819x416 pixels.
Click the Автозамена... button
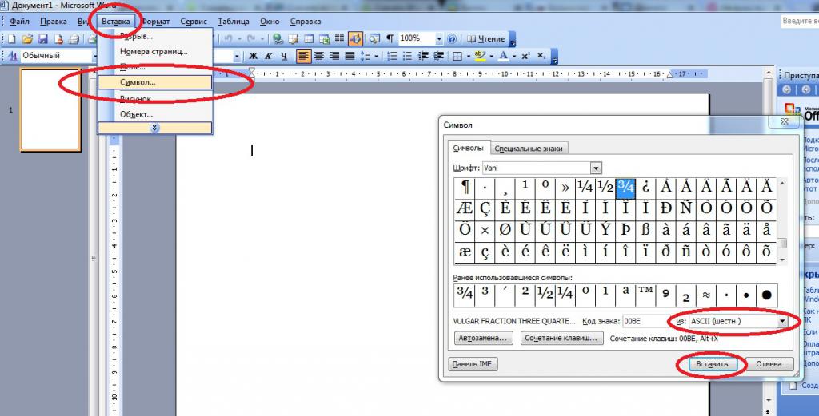(483, 338)
